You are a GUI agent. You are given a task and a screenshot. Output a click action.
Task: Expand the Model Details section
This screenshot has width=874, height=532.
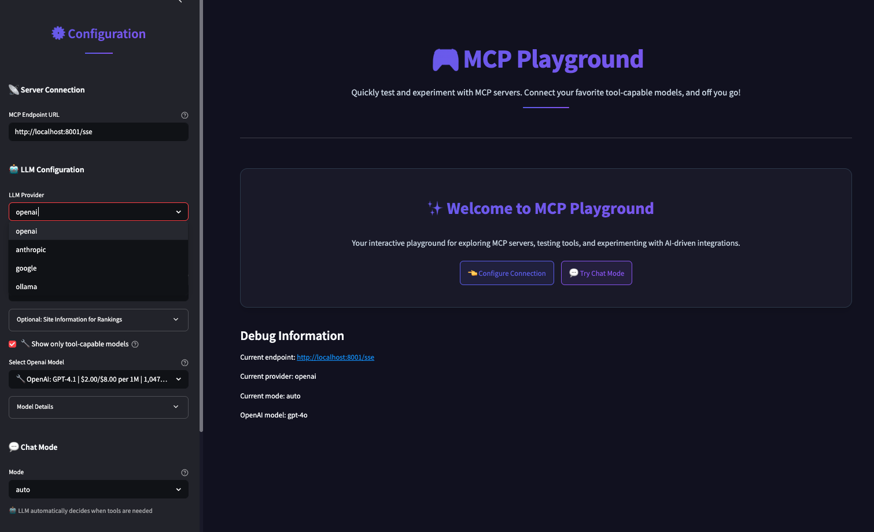(x=98, y=407)
